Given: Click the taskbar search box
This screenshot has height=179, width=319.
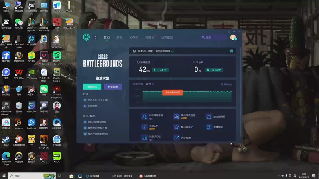Looking at the screenshot, I should [x=32, y=176].
